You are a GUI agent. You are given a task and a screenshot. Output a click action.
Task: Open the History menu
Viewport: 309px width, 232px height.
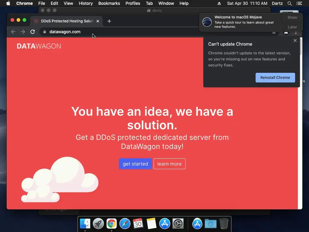click(86, 3)
